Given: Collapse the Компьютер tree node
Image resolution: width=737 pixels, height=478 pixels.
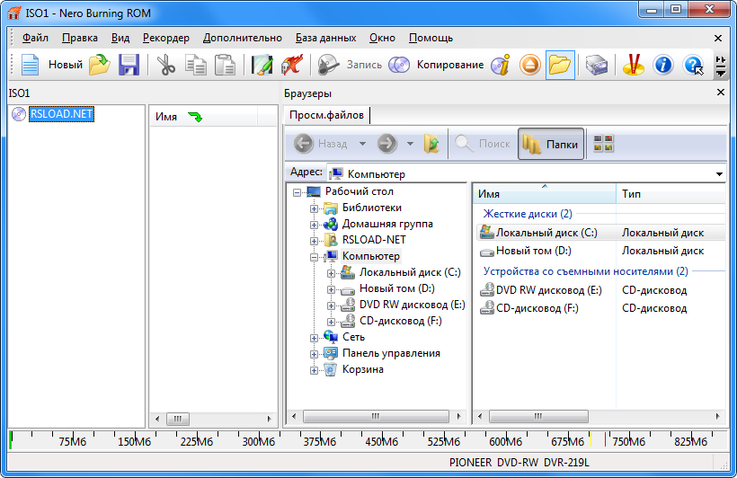Looking at the screenshot, I should pos(314,257).
